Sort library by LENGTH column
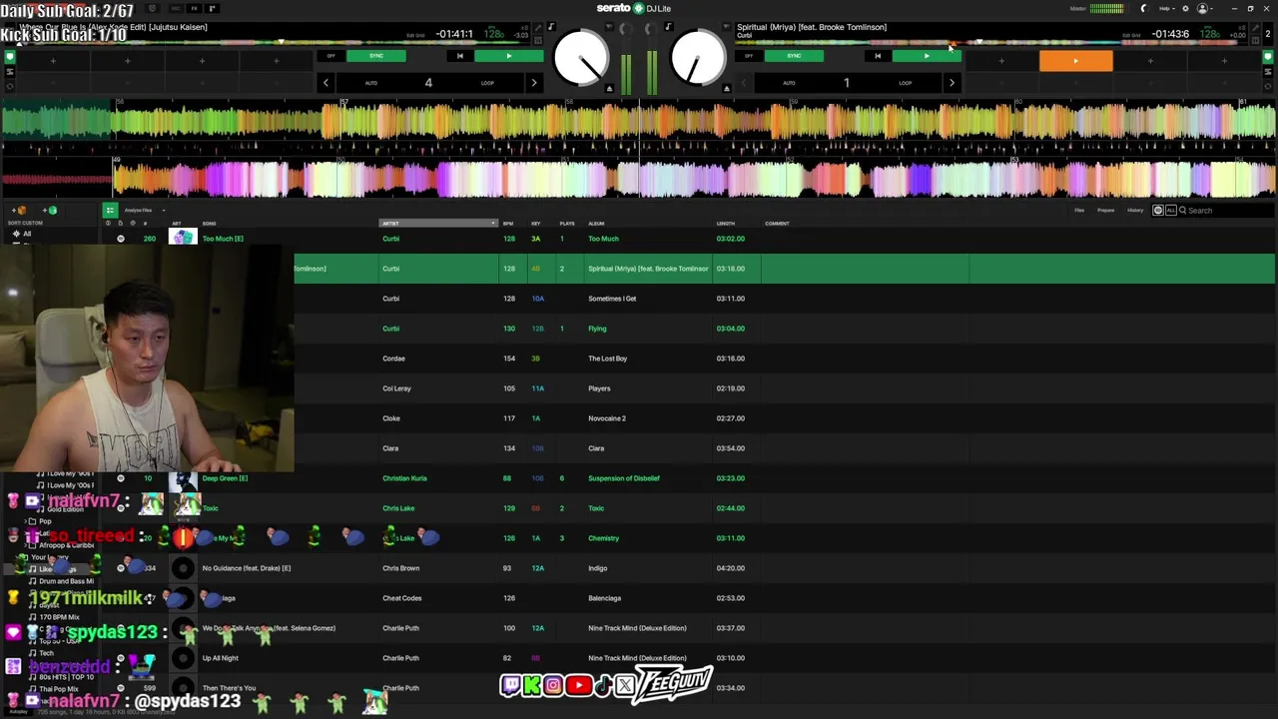This screenshot has height=719, width=1278. pos(727,224)
